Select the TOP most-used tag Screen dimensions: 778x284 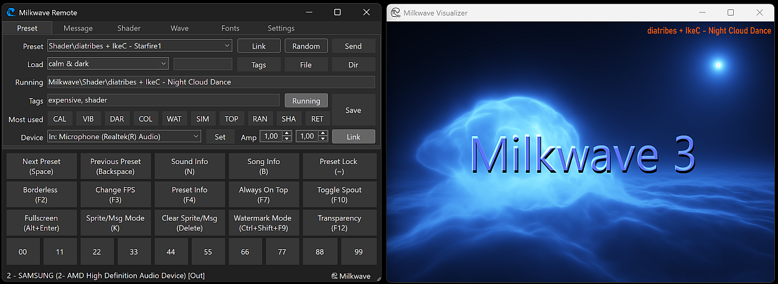pyautogui.click(x=232, y=119)
